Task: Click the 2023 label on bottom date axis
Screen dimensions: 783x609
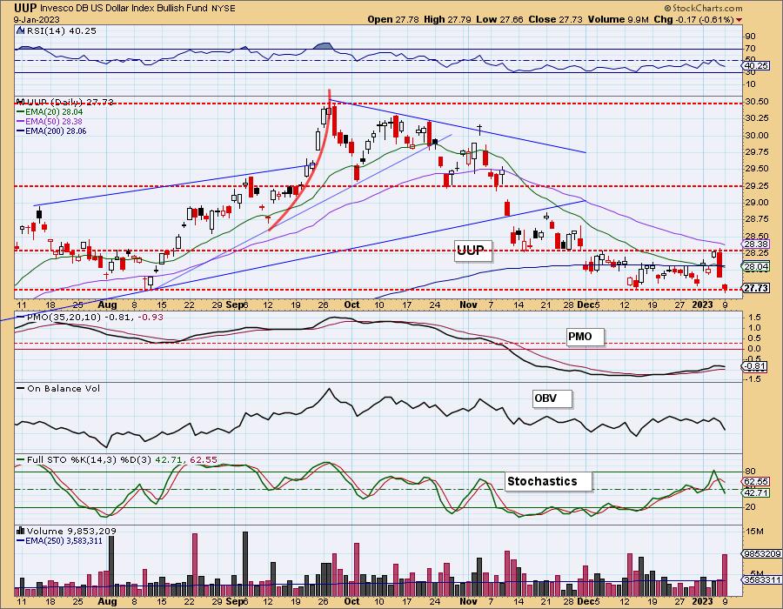Action: click(702, 601)
